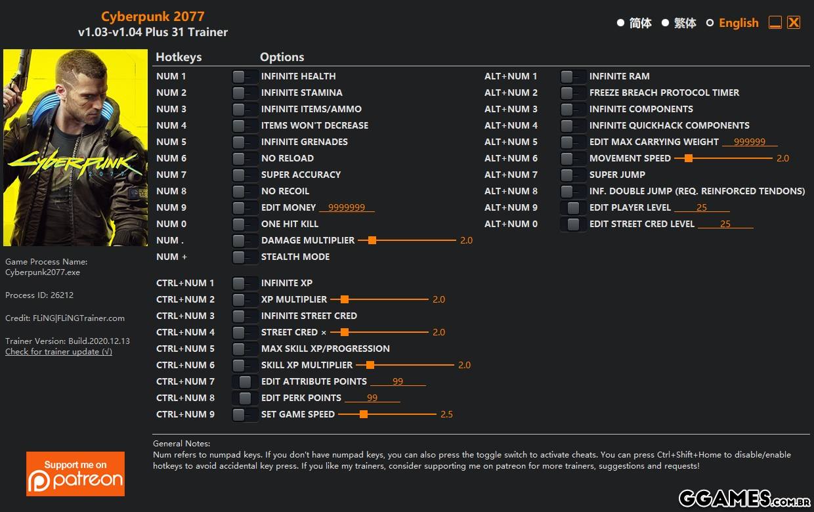Select English language radio button
This screenshot has height=512, width=814.
[x=710, y=23]
